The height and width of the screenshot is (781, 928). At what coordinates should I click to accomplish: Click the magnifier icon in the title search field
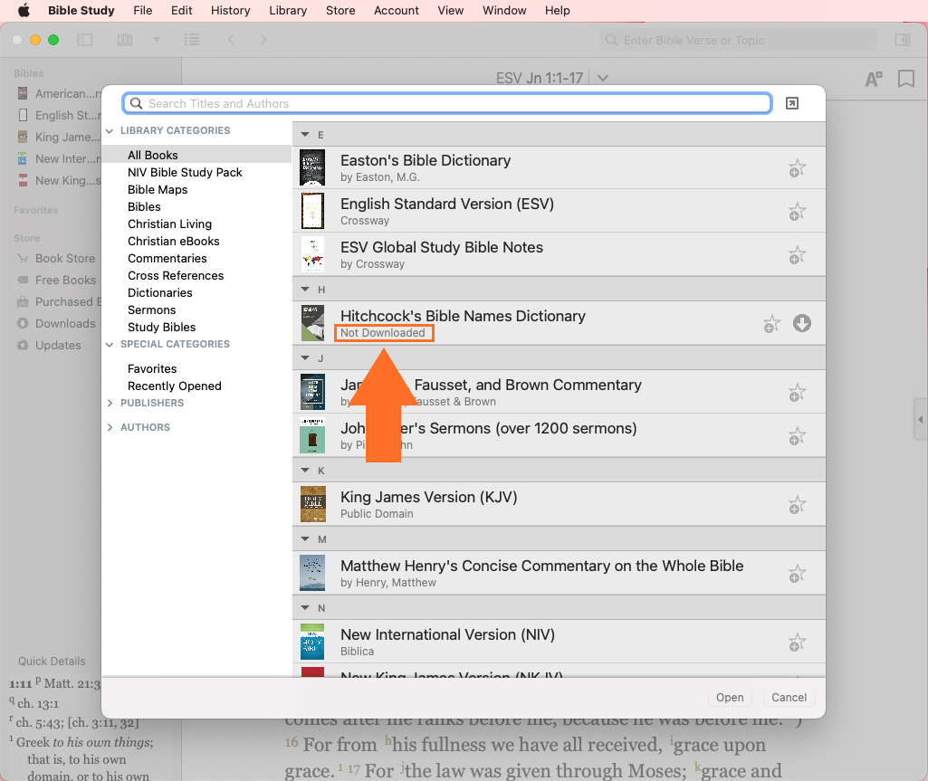coord(137,104)
